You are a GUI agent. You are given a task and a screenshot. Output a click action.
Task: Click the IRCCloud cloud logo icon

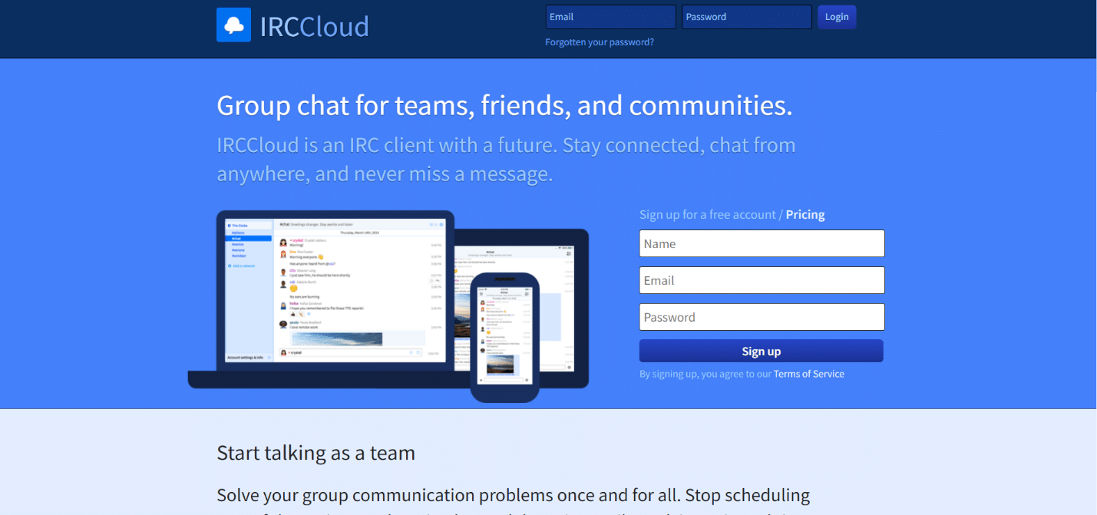coord(233,25)
